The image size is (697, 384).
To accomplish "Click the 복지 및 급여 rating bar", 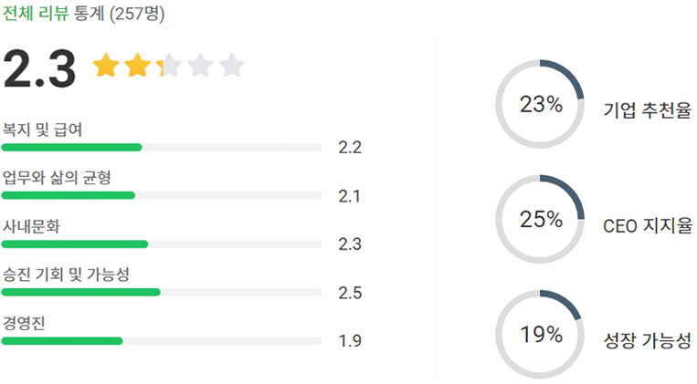I will tap(162, 147).
